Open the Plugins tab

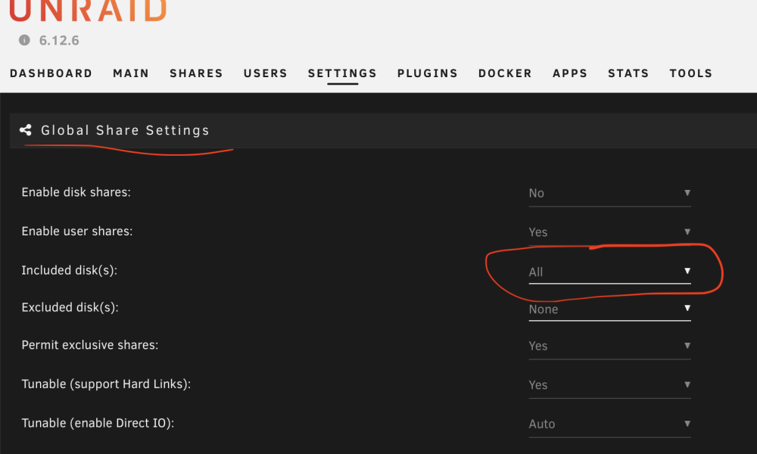click(x=427, y=73)
